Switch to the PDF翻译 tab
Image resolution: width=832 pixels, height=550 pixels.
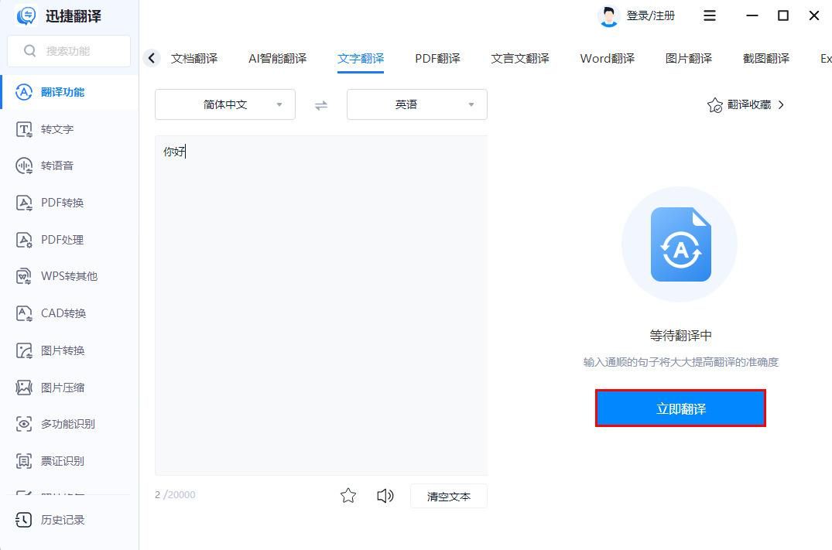point(438,58)
